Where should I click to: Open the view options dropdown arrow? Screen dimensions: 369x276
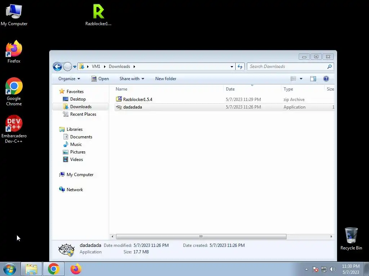pos(301,79)
